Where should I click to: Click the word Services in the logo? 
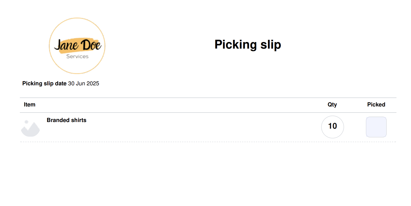tap(77, 56)
